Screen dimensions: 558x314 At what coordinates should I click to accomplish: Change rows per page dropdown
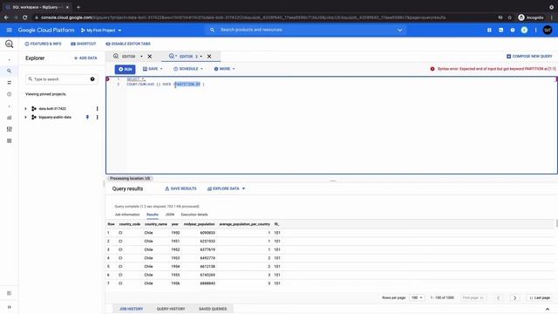click(417, 297)
